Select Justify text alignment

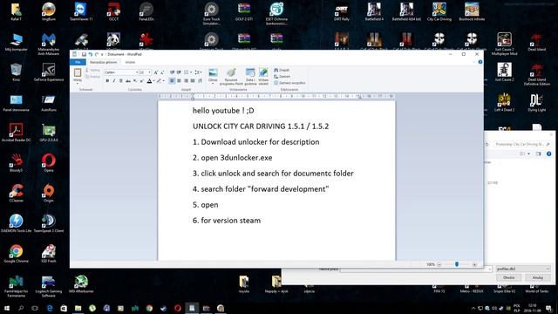193,81
